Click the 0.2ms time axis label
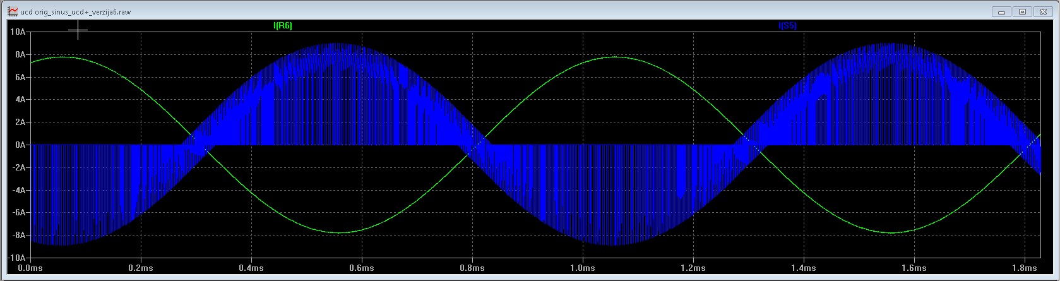The image size is (1060, 281). 141,268
